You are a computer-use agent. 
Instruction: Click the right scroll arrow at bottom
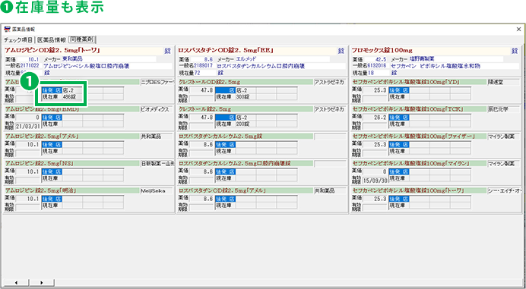pos(42,282)
